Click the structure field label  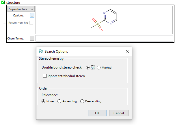tap(13, 3)
